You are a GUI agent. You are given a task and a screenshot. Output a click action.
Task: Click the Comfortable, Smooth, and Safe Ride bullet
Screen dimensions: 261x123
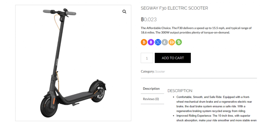tap(214, 104)
